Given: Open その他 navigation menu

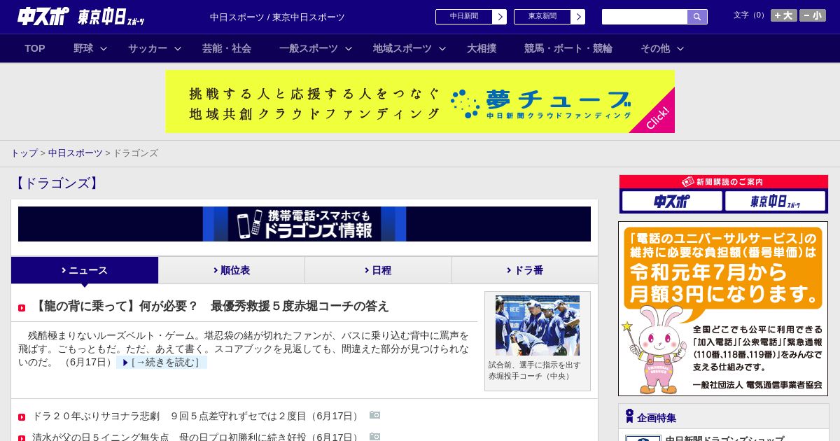Looking at the screenshot, I should [x=655, y=48].
